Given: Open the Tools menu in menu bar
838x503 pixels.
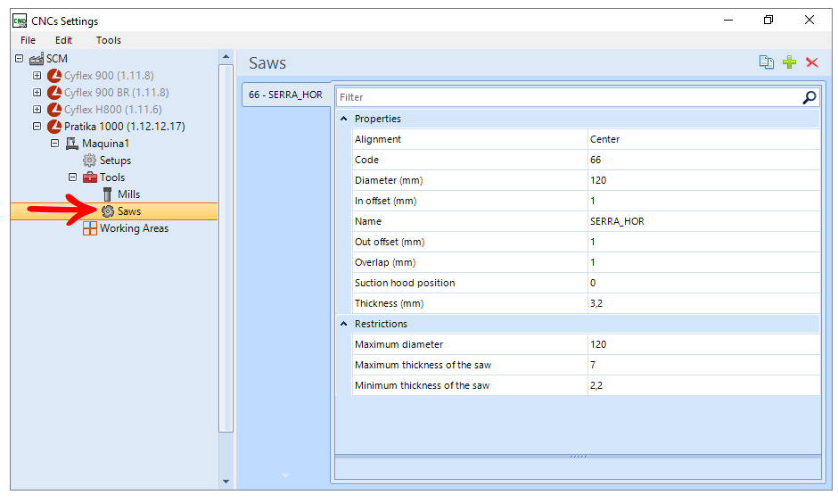Looking at the screenshot, I should point(109,40).
